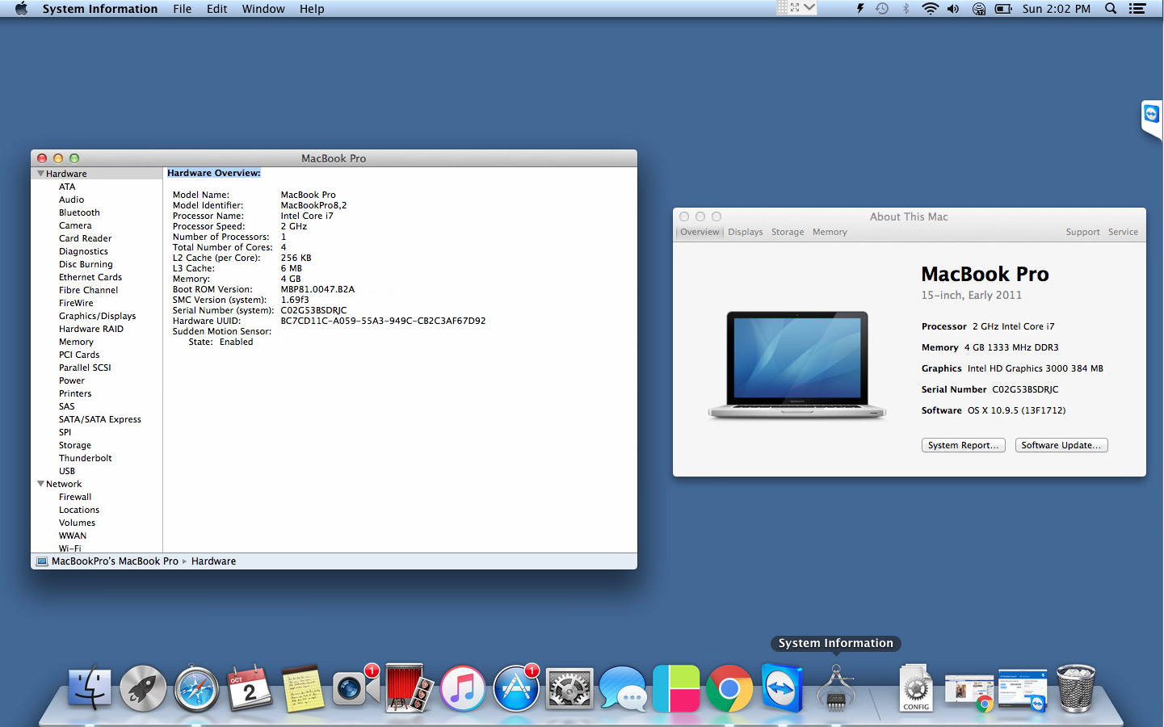Open TeamViewer icon in the Dock
This screenshot has width=1164, height=727.
782,688
